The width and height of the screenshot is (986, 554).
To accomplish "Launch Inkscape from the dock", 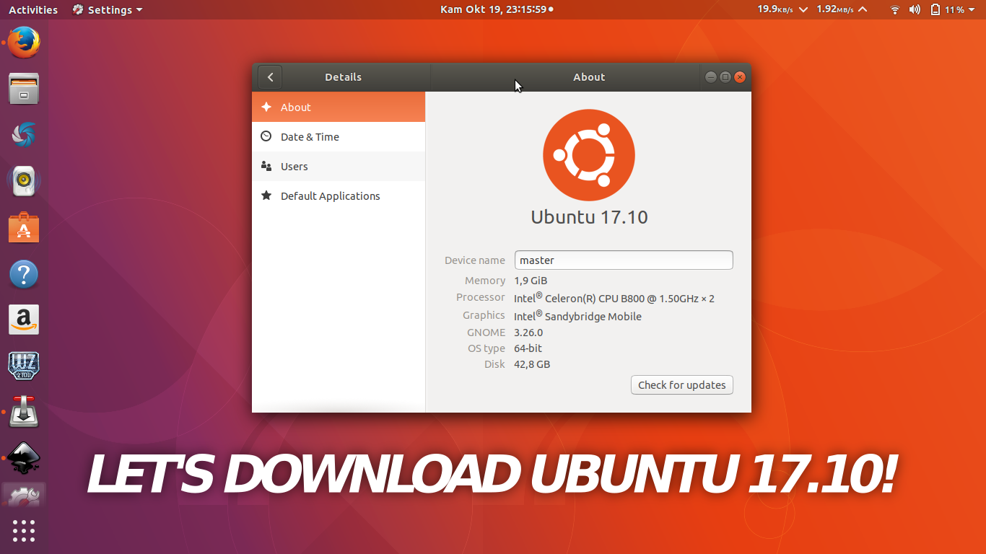I will pos(24,458).
